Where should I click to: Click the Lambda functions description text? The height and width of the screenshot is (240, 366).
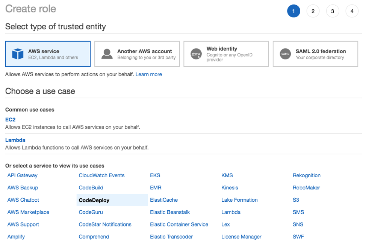[x=77, y=148]
